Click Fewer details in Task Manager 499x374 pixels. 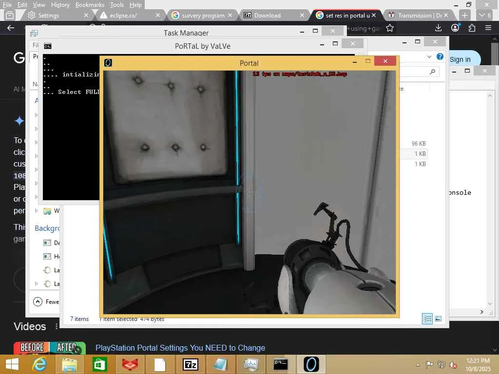tap(45, 301)
